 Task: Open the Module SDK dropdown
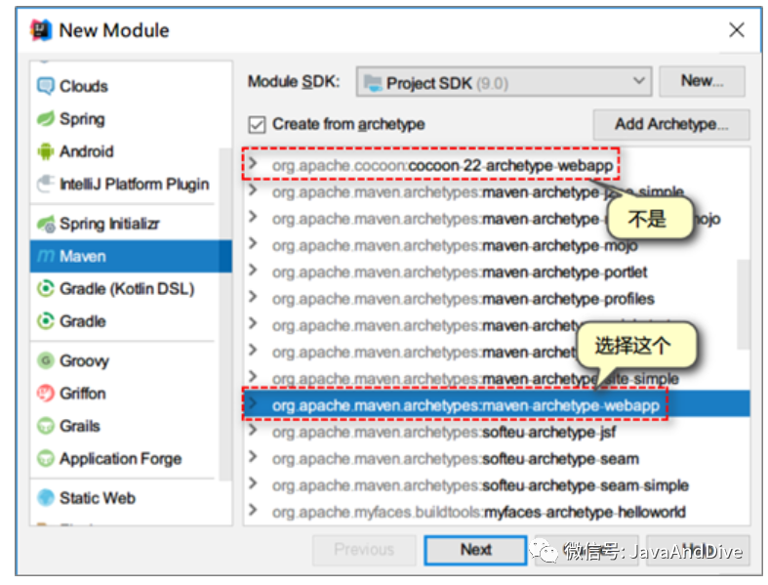tap(504, 82)
